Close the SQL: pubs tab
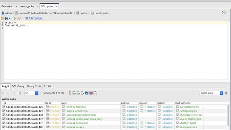The width and height of the screenshot is (231, 130). (56, 6)
